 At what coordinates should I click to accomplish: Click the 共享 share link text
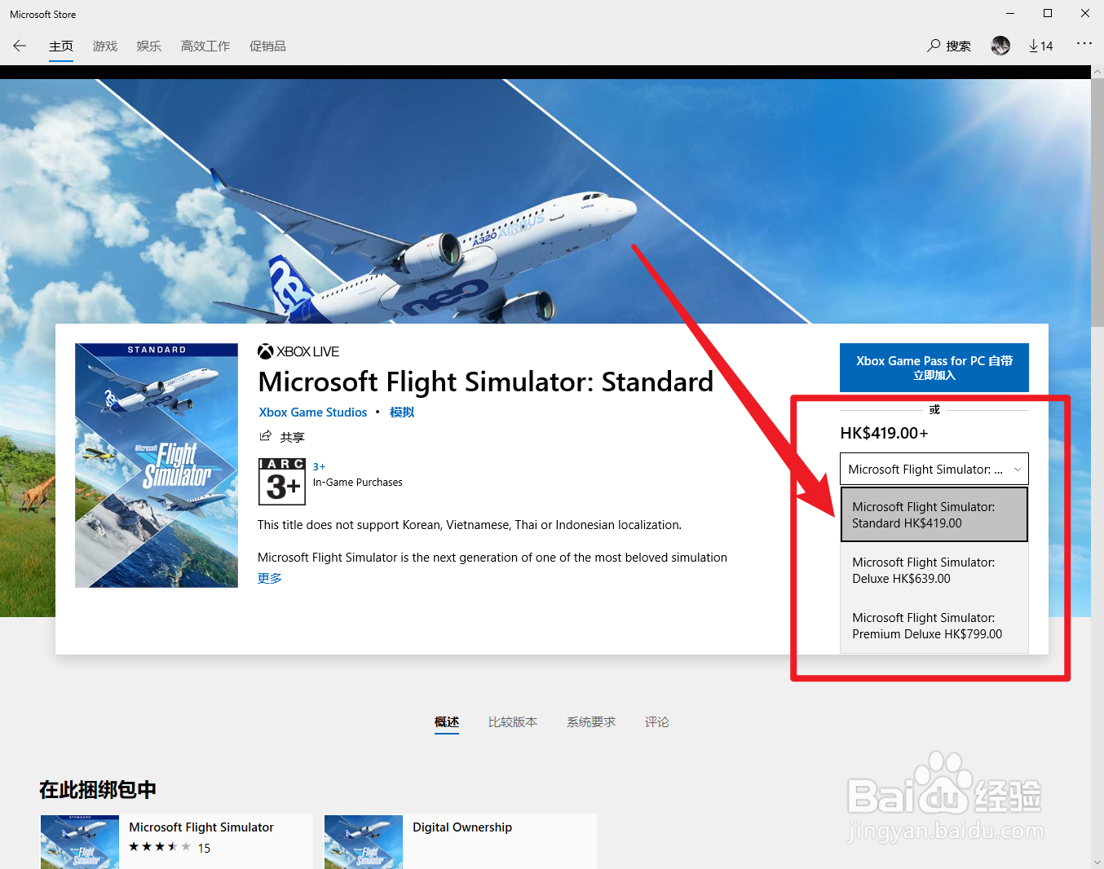[293, 437]
